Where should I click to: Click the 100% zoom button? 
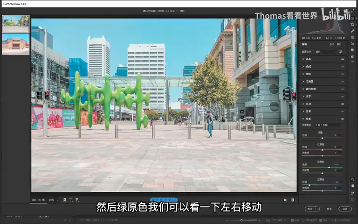[51, 200]
